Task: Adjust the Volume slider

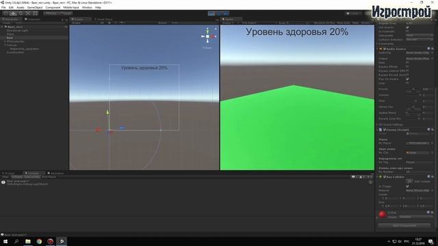Action: coord(413,95)
